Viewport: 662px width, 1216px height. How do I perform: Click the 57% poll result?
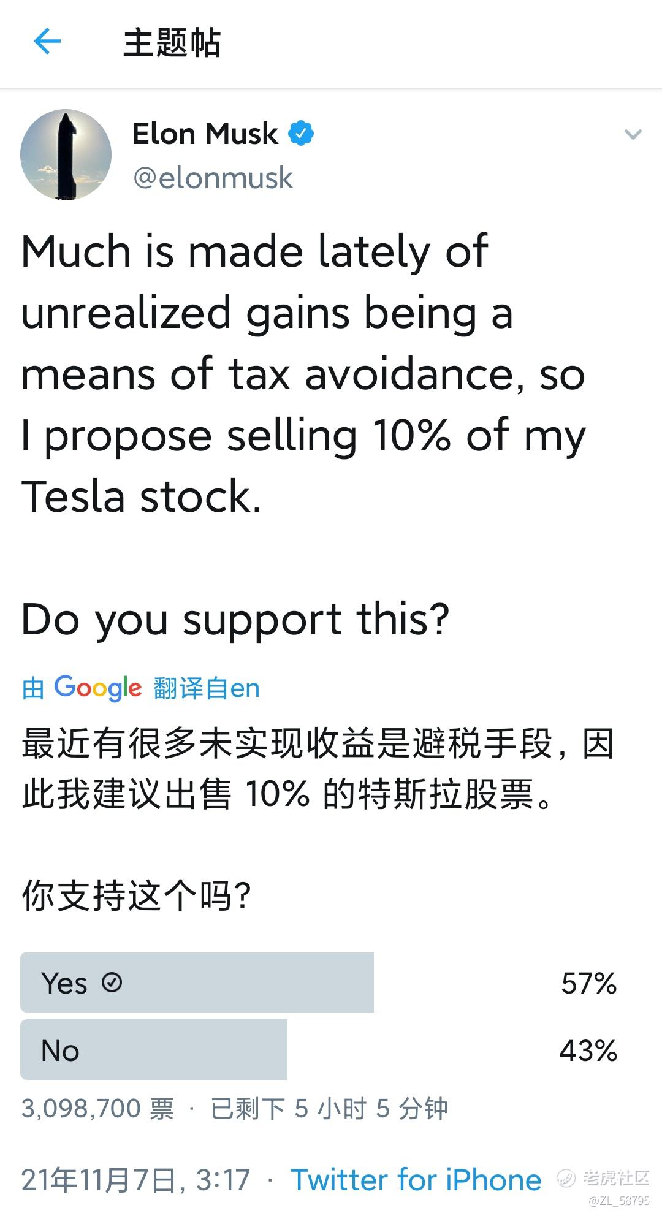pos(588,983)
